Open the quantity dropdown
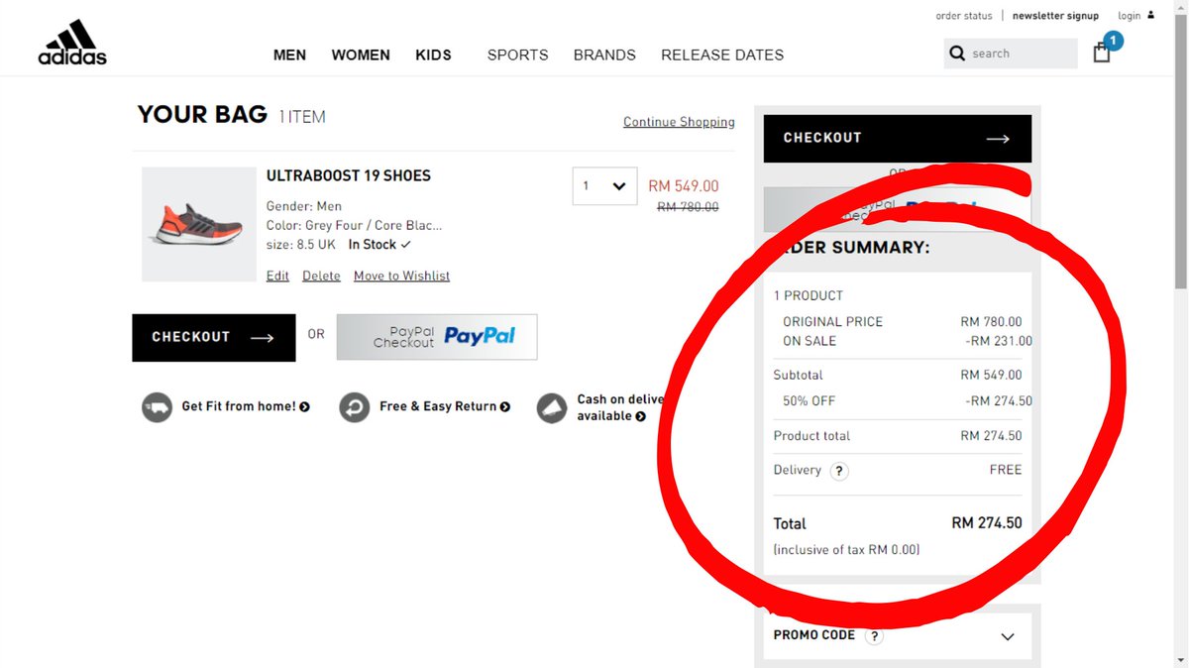 click(x=604, y=186)
